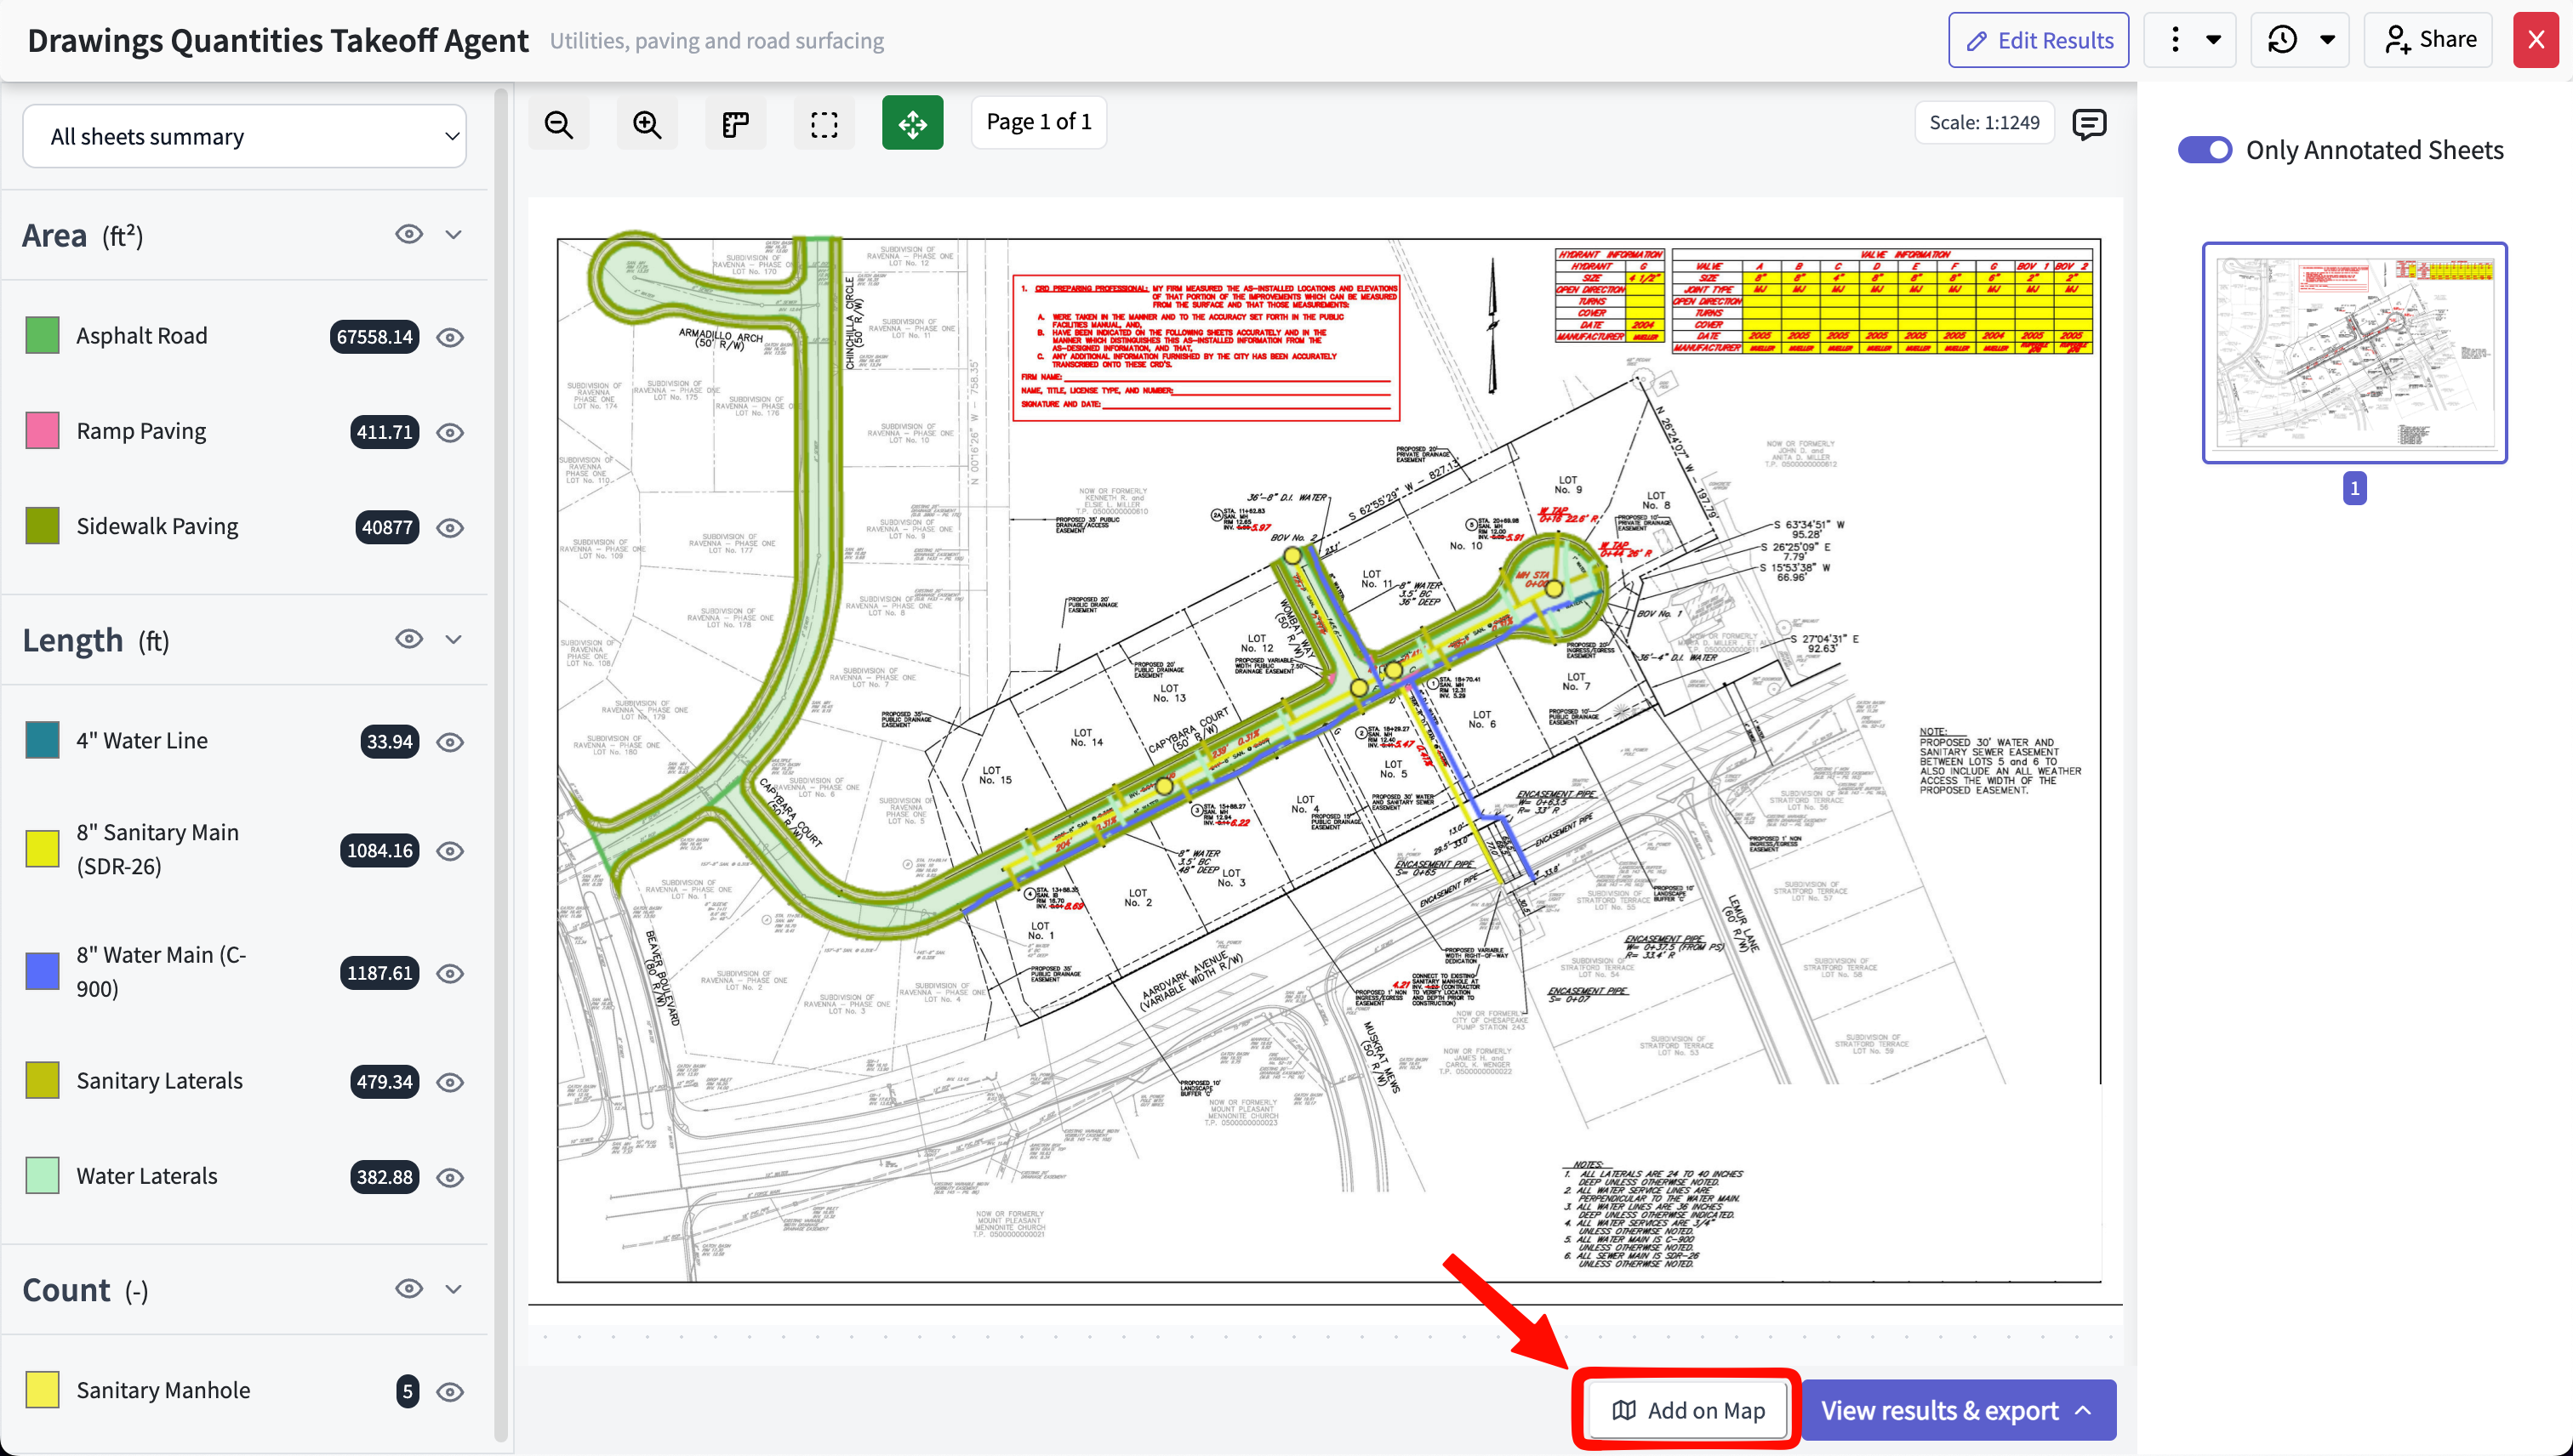Click the zoom in magnifier icon
The width and height of the screenshot is (2573, 1456).
click(x=648, y=124)
